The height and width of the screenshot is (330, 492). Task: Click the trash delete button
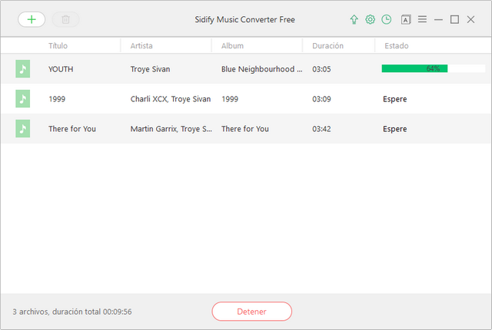click(65, 19)
